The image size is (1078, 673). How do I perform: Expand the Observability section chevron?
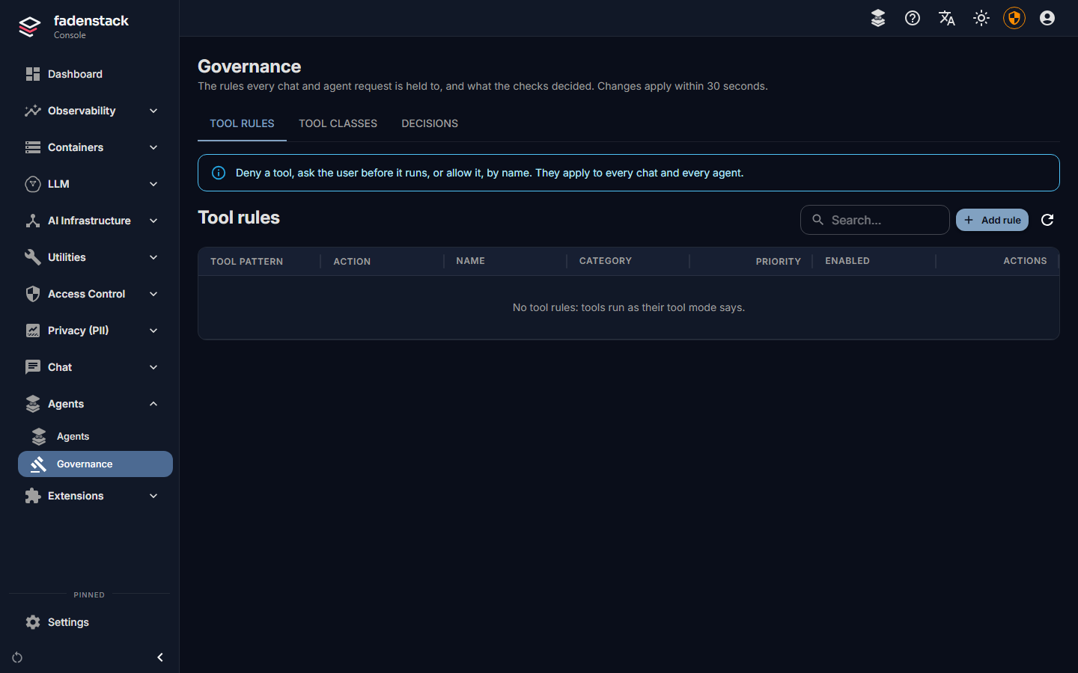click(x=153, y=111)
